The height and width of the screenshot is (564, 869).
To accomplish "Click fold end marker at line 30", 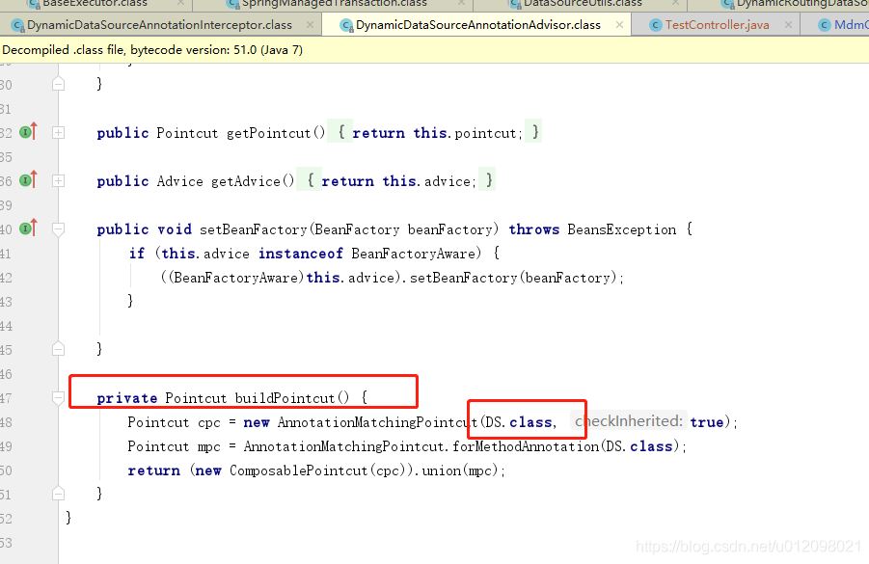I will [58, 84].
